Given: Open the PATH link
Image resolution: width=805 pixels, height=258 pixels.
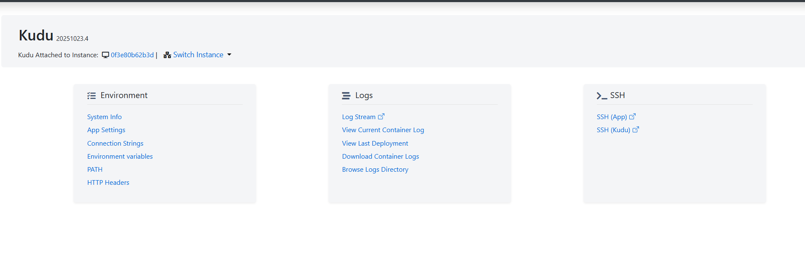Looking at the screenshot, I should pyautogui.click(x=95, y=170).
